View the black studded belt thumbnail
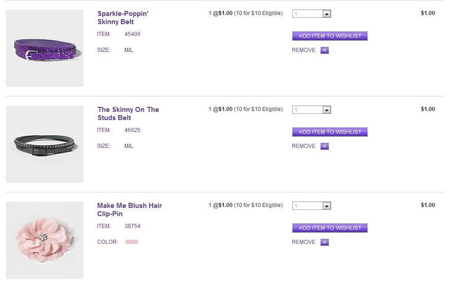This screenshot has width=451, height=288. tap(45, 144)
